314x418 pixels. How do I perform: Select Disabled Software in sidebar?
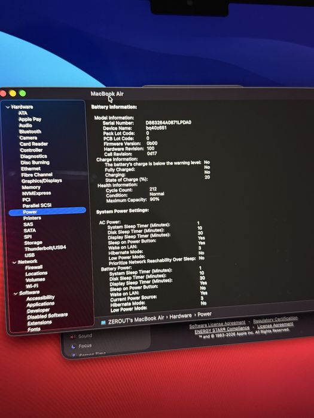[47, 316]
